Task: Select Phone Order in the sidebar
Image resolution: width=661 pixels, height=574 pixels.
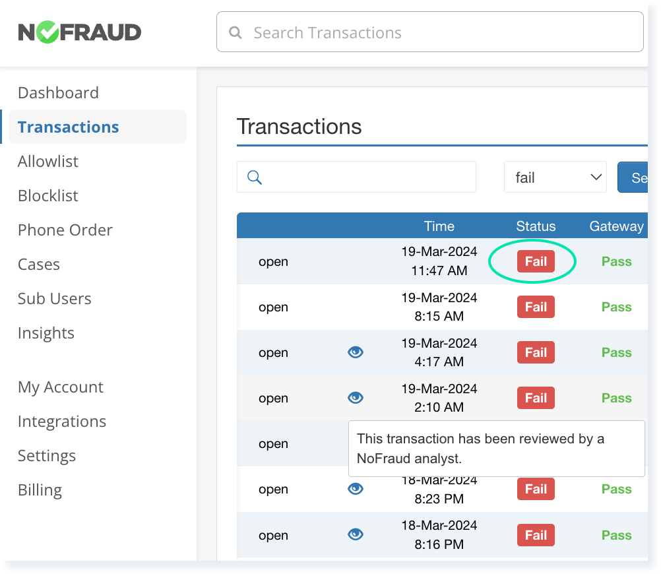Action: pos(65,230)
